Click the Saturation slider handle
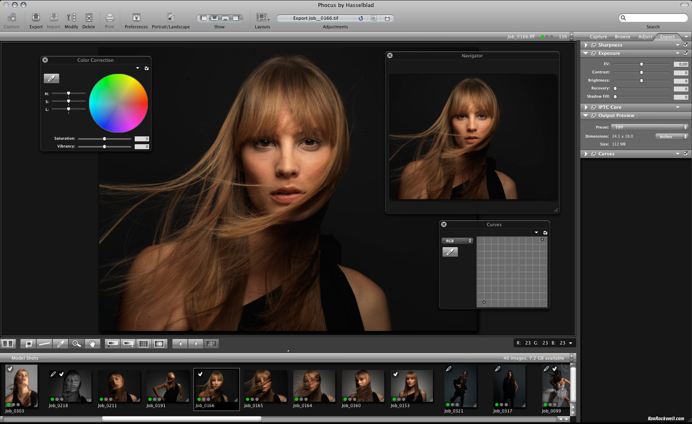 coord(104,139)
